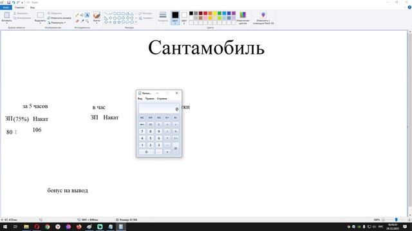This screenshot has width=412, height=231.
Task: Click the Resize image button
Action: (59, 18)
